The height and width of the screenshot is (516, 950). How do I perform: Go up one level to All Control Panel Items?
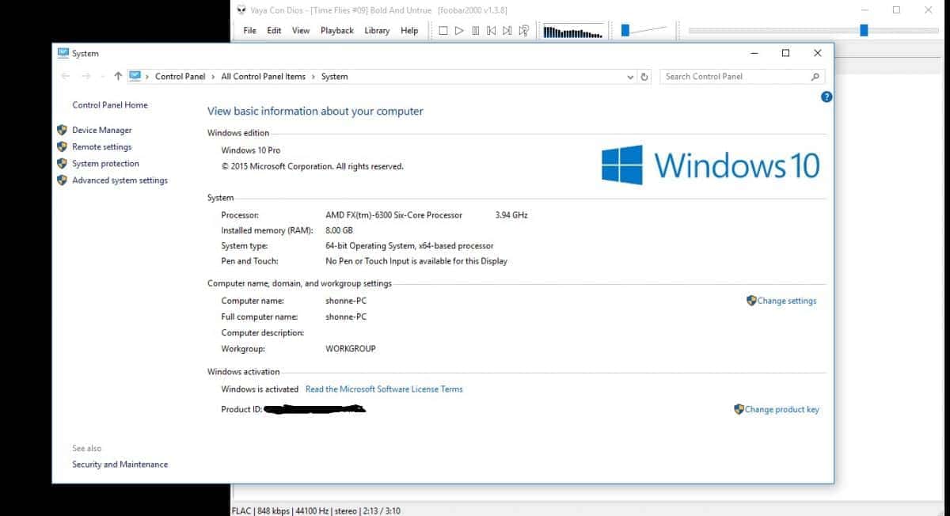(x=118, y=77)
